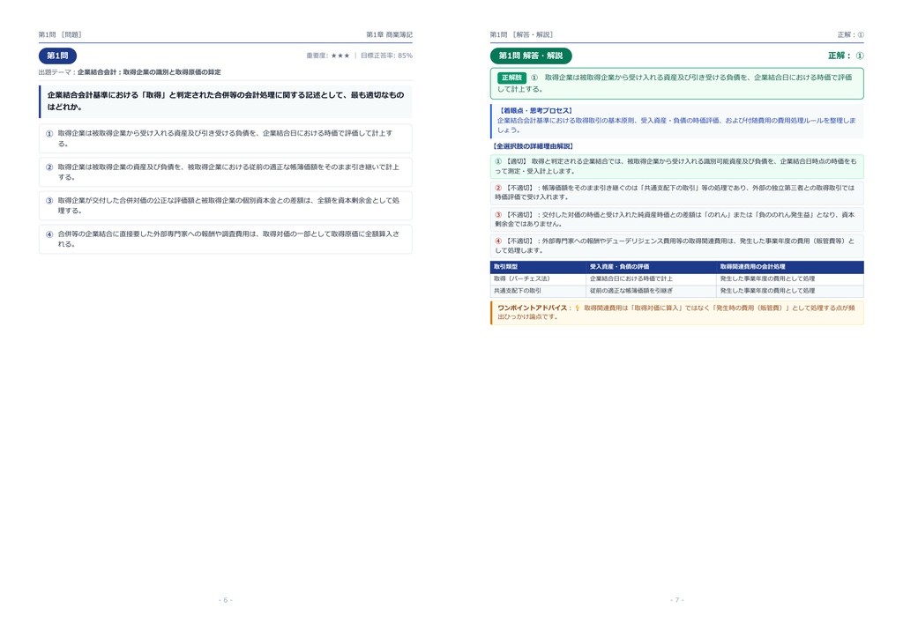The height and width of the screenshot is (638, 903).
Task: Click the page number '- 6 -'
Action: 226,600
